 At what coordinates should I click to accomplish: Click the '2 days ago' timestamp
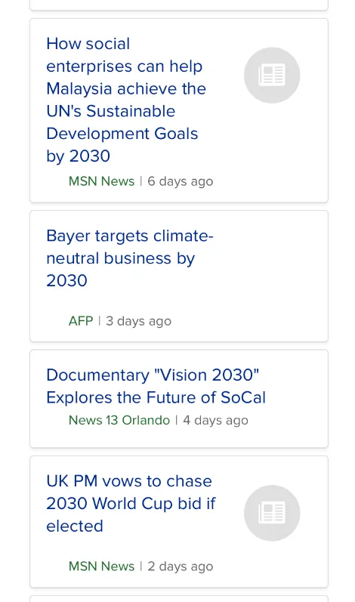point(180,566)
